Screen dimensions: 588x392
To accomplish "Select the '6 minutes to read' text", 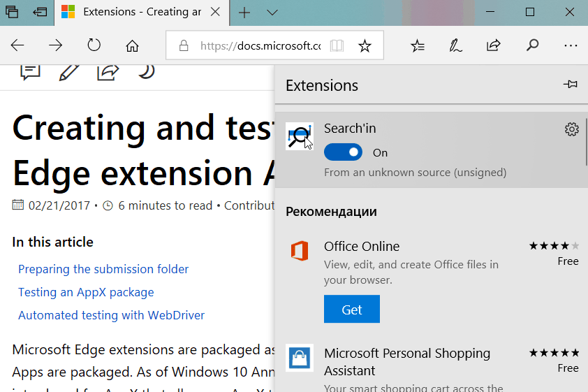I will (x=165, y=205).
